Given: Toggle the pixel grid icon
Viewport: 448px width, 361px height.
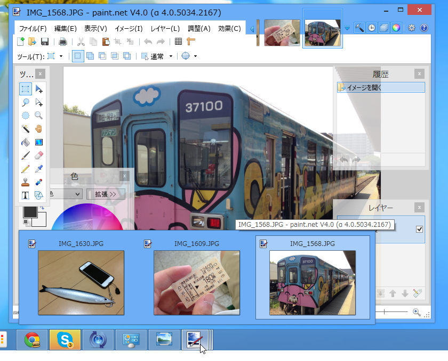Looking at the screenshot, I should pyautogui.click(x=178, y=42).
